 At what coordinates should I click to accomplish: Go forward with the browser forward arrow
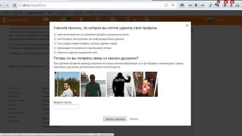pos(6,5)
